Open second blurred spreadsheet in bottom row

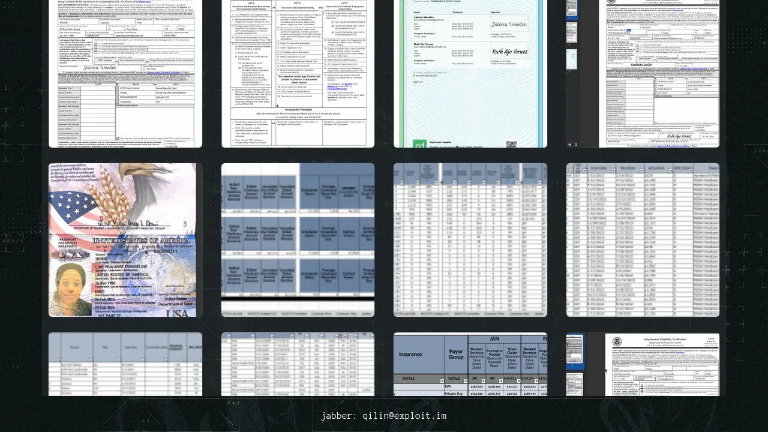298,364
